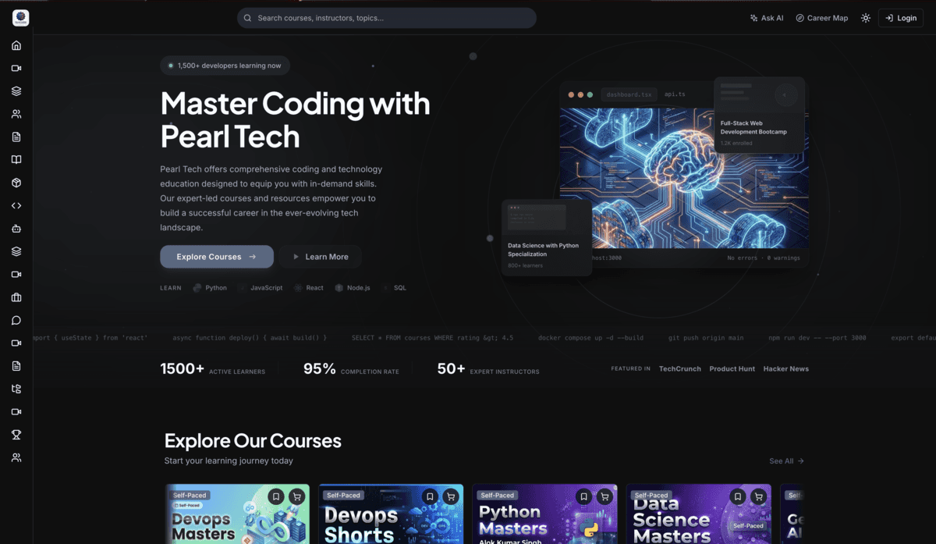Click the Learn More button
This screenshot has width=936, height=544.
tap(320, 256)
